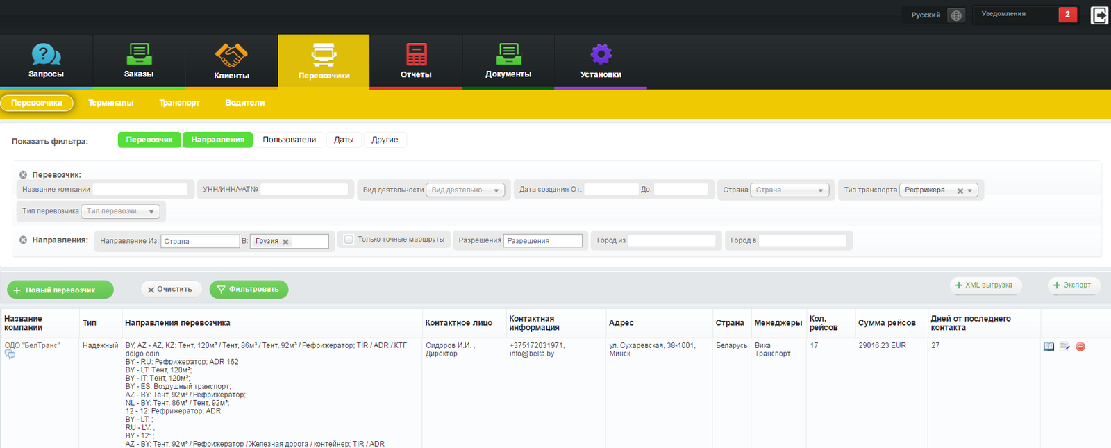This screenshot has width=1111, height=448.
Task: Click the XML выгрузка button
Action: pos(985,285)
